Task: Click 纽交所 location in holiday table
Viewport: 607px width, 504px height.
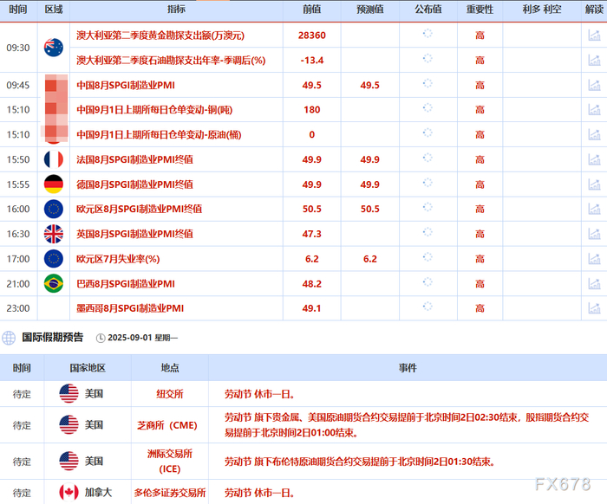Action: (170, 394)
